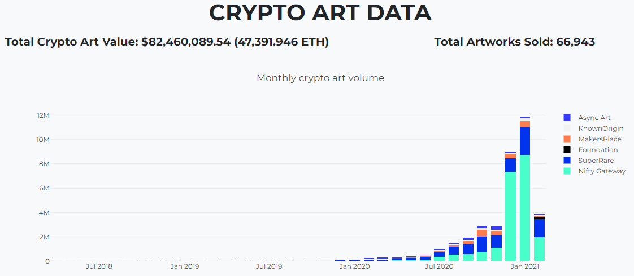Click the Monthly crypto art volume title
The width and height of the screenshot is (634, 276).
coord(320,78)
